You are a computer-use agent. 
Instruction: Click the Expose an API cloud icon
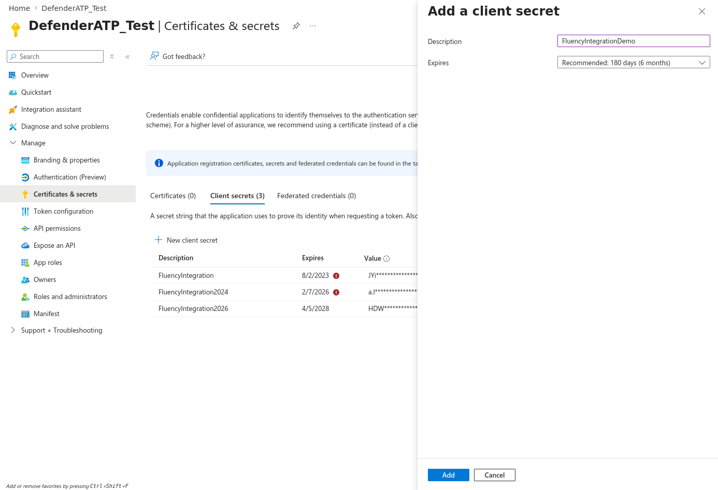(25, 245)
